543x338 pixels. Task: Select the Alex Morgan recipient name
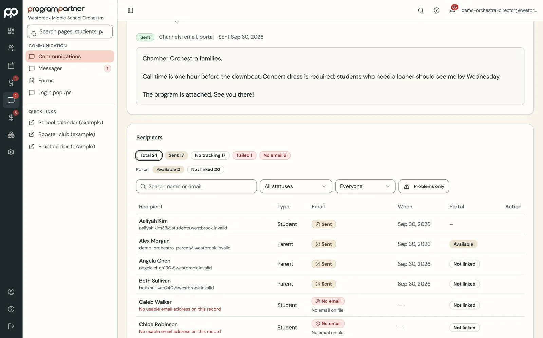(x=154, y=241)
